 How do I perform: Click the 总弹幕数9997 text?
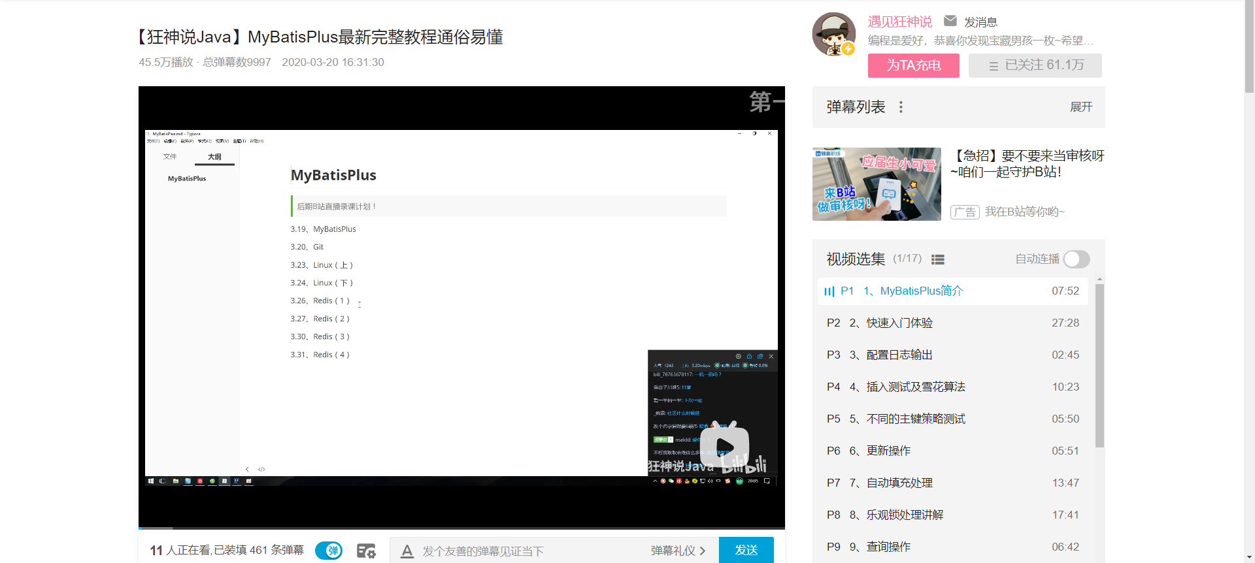pyautogui.click(x=237, y=62)
